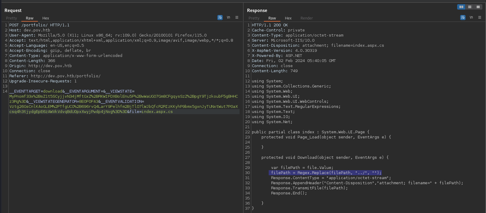Click the 'protected void Page_Load' method line
The height and width of the screenshot is (213, 486).
tap(326, 137)
